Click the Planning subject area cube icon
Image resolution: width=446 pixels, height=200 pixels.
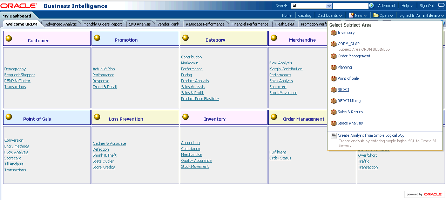333,67
